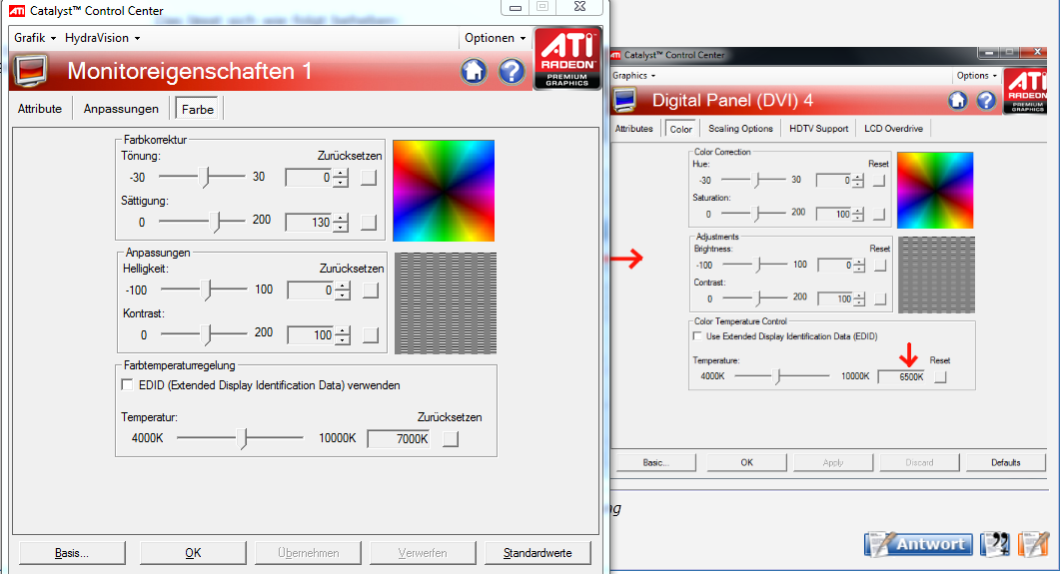Viewport: 1063px width, 574px height.
Task: Click the ATI Radeon Premium Graphics logo
Action: click(567, 58)
